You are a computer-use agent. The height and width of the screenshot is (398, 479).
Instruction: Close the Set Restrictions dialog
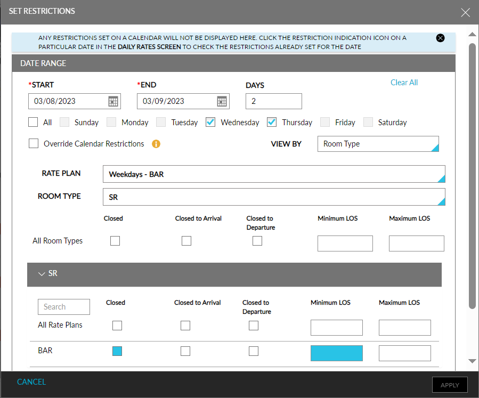465,13
